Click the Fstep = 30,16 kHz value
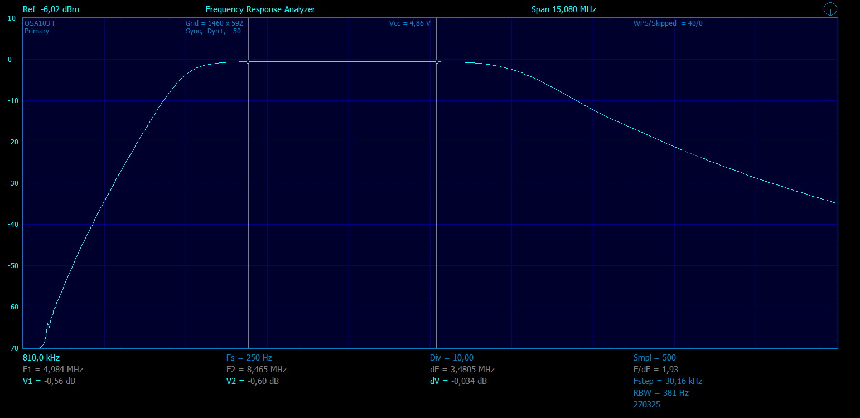This screenshot has width=860, height=418. pos(668,381)
